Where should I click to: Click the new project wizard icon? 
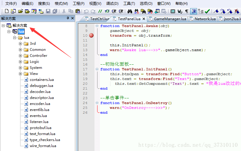(x=13, y=11)
